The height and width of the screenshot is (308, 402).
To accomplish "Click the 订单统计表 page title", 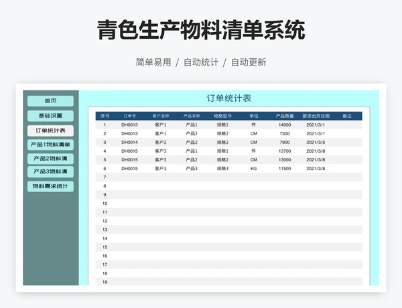I will click(229, 98).
